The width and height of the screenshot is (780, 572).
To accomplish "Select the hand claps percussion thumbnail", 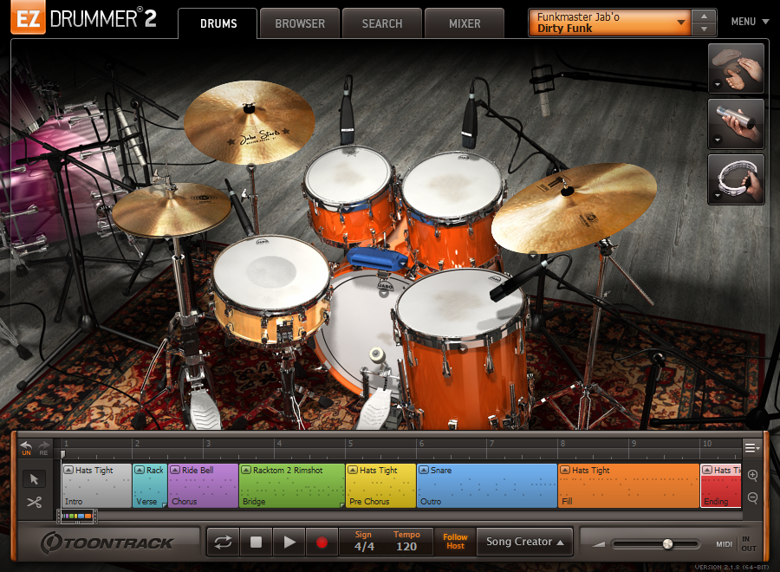I will pos(736,68).
